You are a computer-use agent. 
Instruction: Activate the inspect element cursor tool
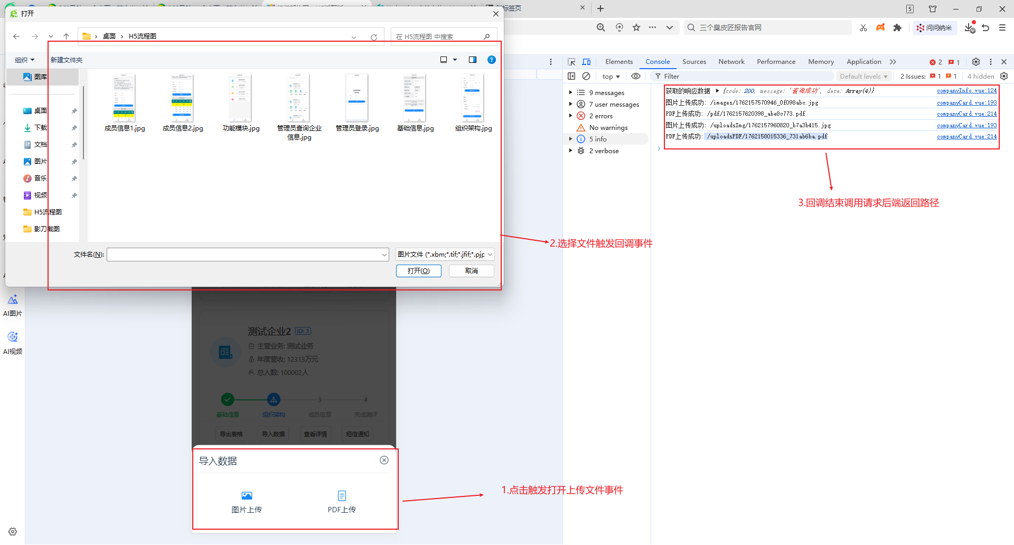[571, 61]
